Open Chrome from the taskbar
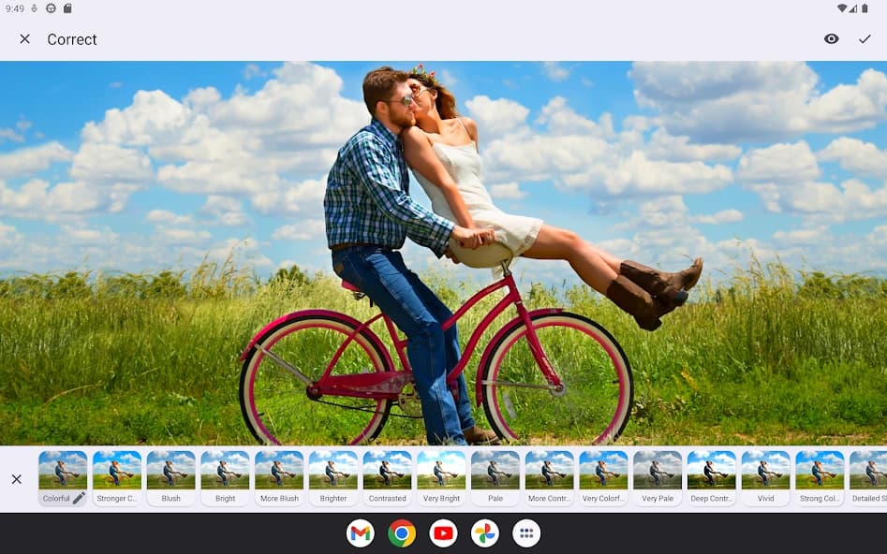This screenshot has height=554, width=887. click(402, 532)
